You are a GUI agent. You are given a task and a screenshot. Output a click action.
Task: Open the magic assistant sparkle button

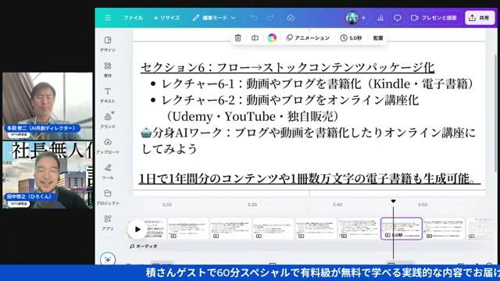click(x=108, y=259)
